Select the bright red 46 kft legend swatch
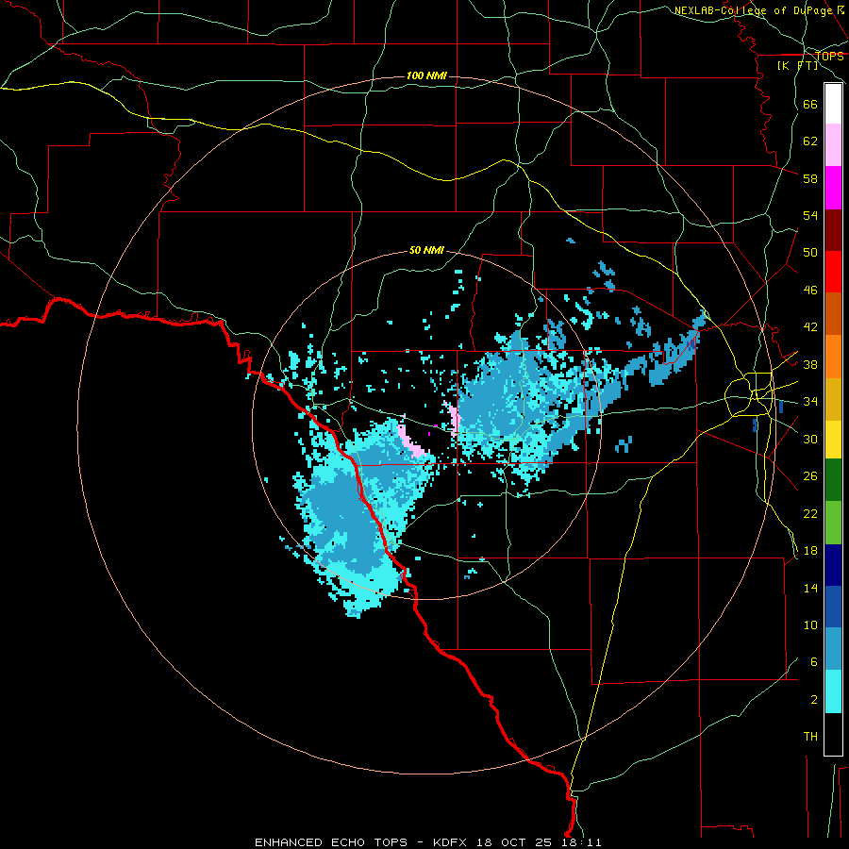Viewport: 849px width, 849px height. (833, 272)
